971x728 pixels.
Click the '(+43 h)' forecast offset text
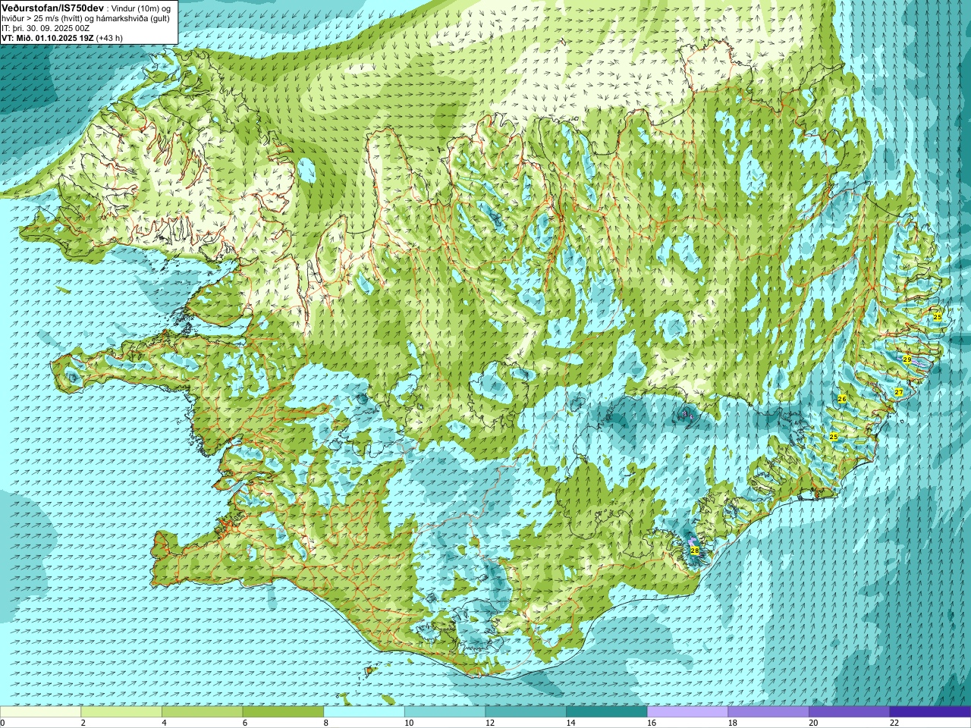pos(110,38)
